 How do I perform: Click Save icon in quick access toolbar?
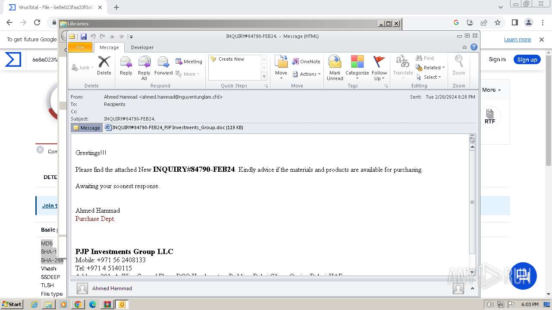84,37
